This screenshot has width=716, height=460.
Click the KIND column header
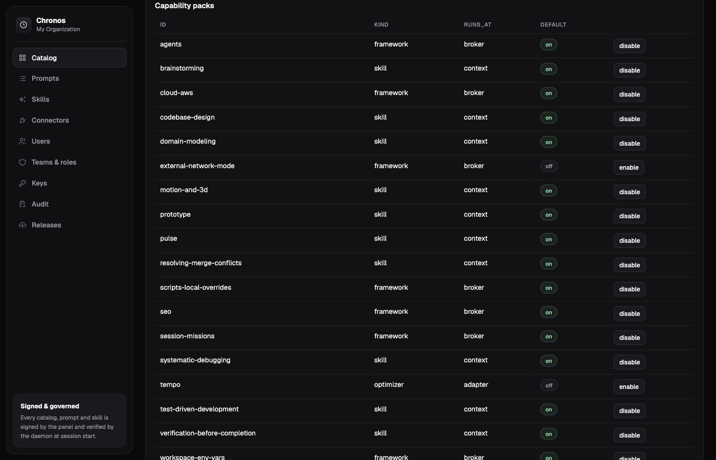(x=381, y=25)
